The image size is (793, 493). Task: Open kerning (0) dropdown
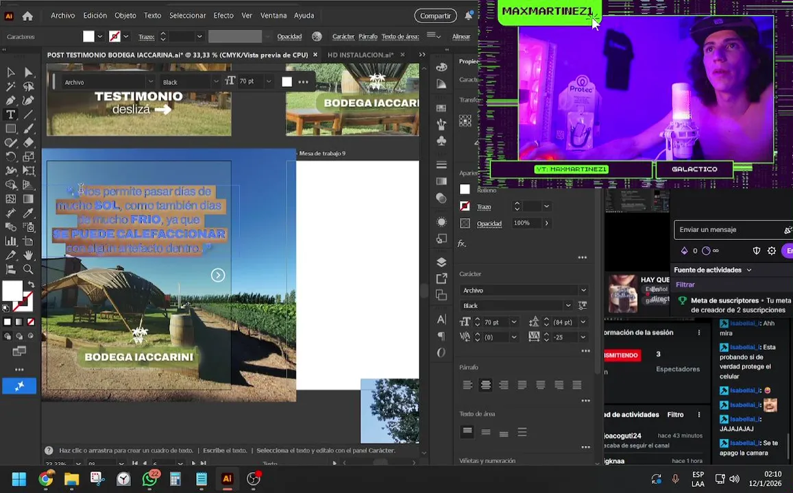(x=514, y=337)
